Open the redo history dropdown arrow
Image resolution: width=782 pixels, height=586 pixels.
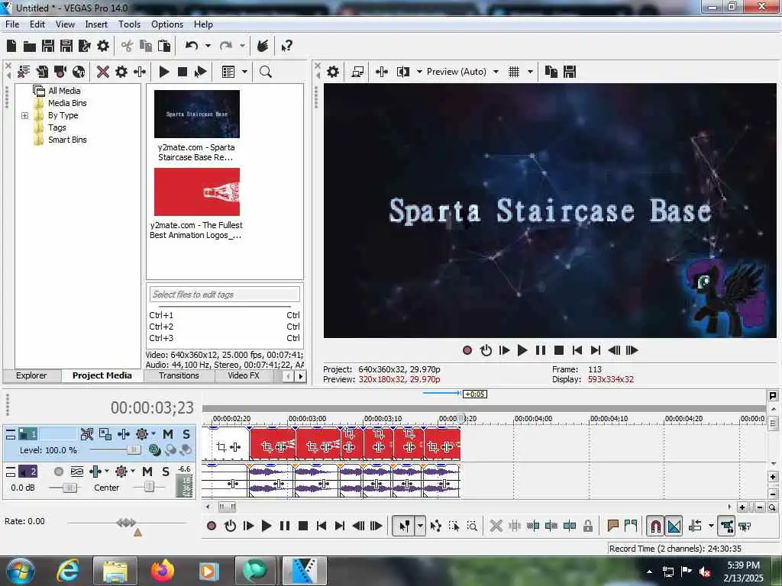click(242, 46)
